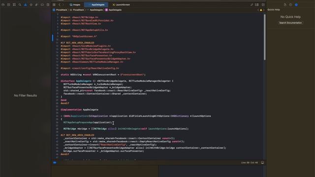Toggle the blue breakpoints activation icon
This screenshot has height=177, width=315.
point(55,163)
